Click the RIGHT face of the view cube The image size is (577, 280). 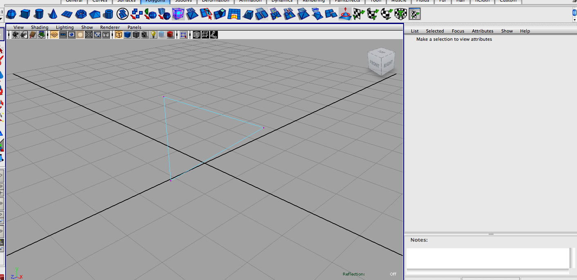click(388, 64)
